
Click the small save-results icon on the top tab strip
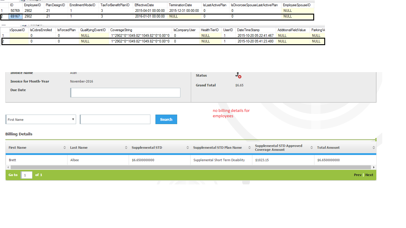24,1
